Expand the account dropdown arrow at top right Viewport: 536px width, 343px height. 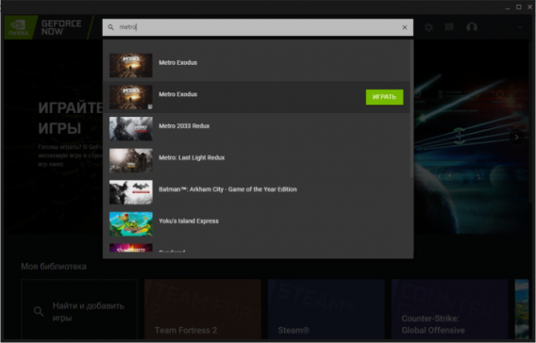coord(520,27)
